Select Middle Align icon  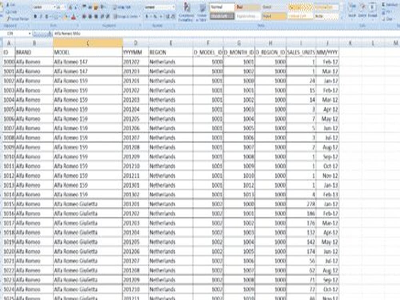coord(90,7)
